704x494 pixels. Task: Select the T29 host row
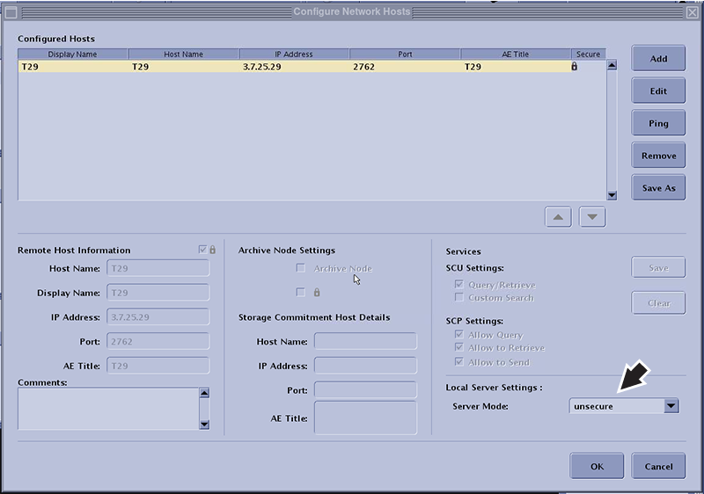(x=264, y=66)
